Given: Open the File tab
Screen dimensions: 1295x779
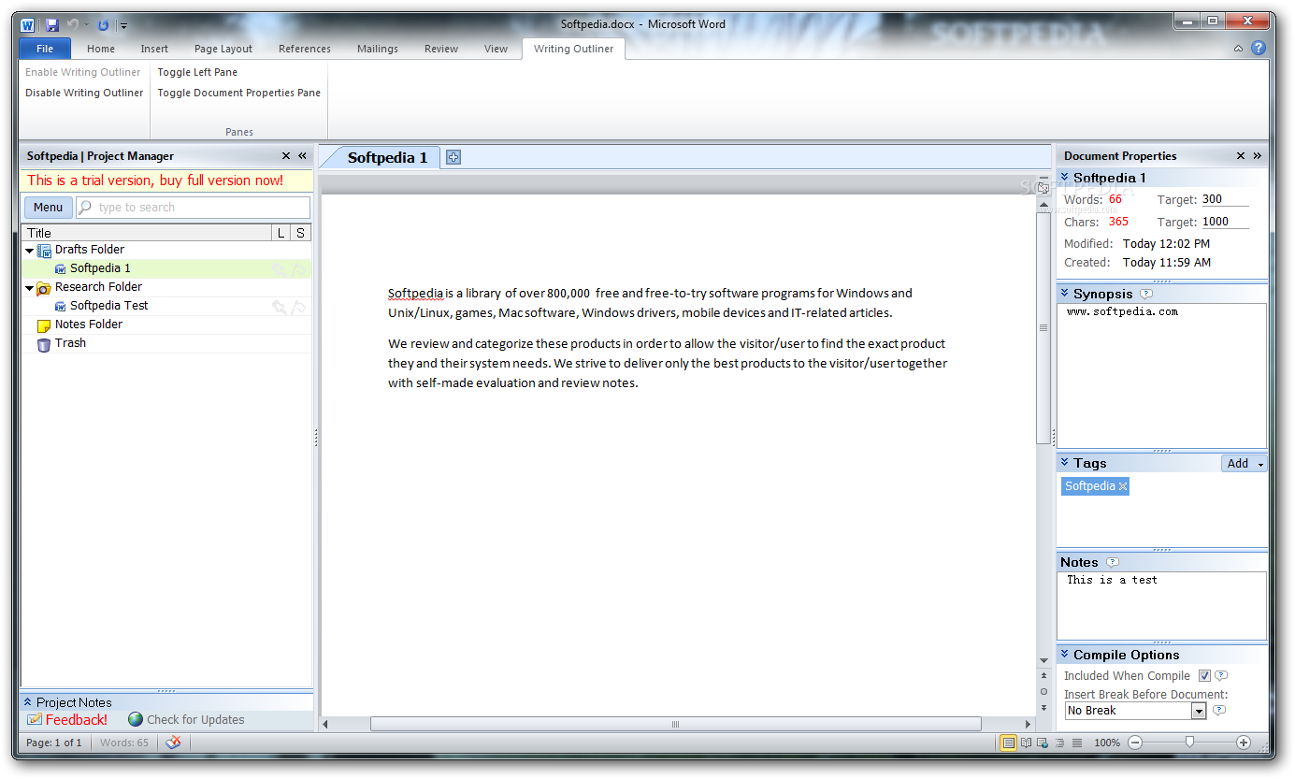Looking at the screenshot, I should pyautogui.click(x=45, y=49).
